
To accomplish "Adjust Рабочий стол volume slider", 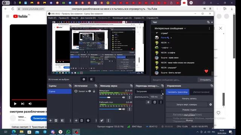I will tap(110, 109).
